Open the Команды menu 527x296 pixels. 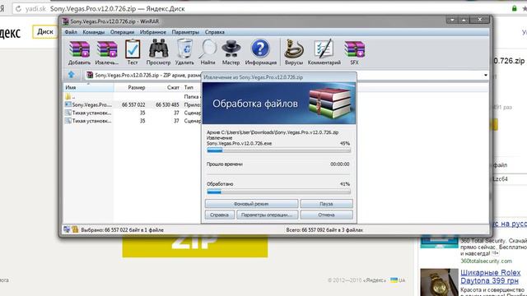(93, 32)
